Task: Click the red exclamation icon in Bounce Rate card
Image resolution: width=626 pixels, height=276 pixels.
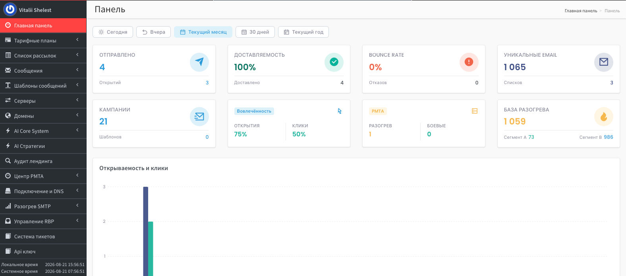Action: pyautogui.click(x=469, y=62)
